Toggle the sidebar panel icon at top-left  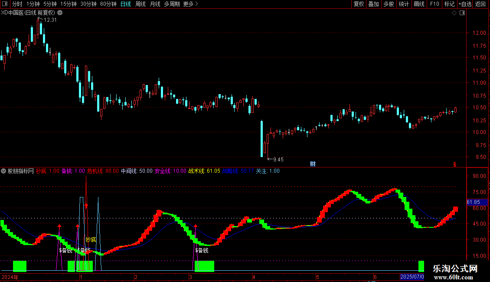point(4,4)
